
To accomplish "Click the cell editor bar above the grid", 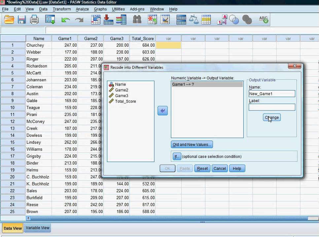I will (x=182, y=30).
